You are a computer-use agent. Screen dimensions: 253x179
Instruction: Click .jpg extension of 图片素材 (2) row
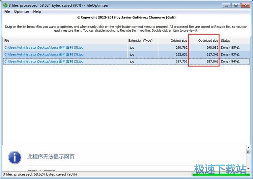coord(131,61)
